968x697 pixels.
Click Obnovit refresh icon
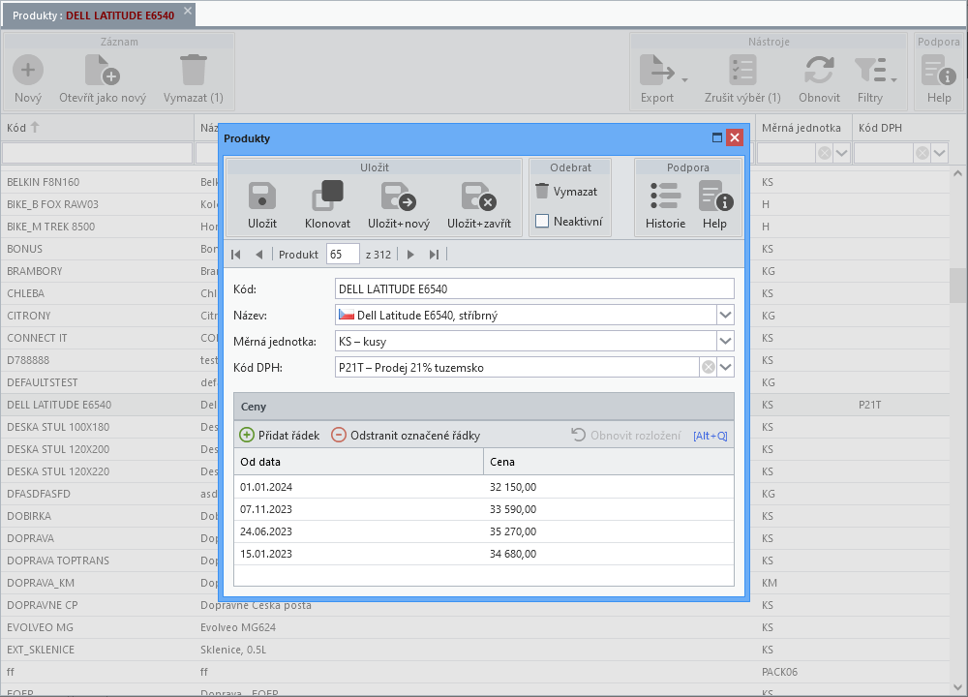click(819, 71)
